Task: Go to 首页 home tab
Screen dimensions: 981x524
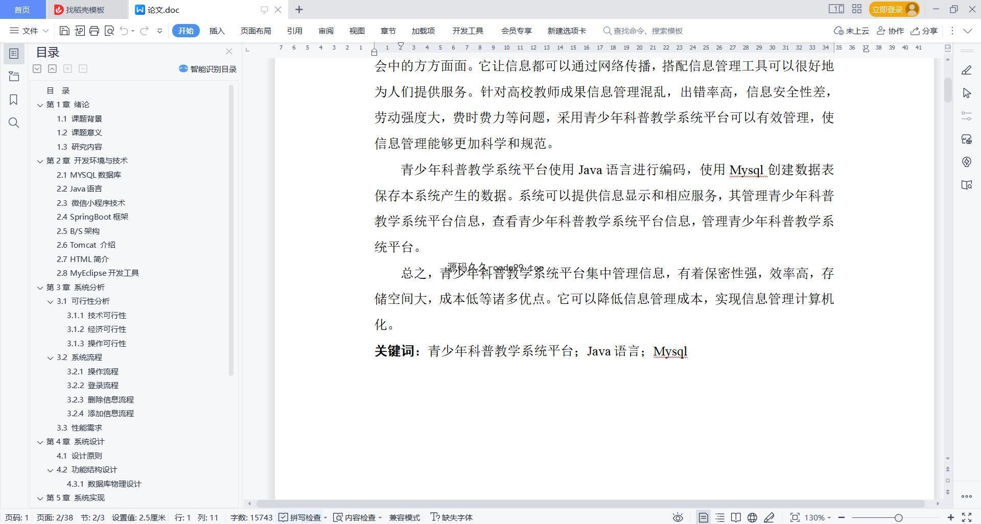Action: [x=22, y=10]
